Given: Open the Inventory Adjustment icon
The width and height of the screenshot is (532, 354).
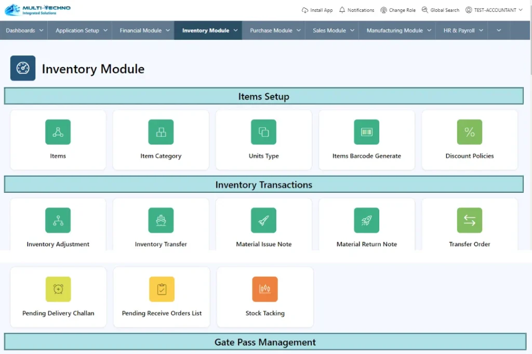Looking at the screenshot, I should click(58, 220).
